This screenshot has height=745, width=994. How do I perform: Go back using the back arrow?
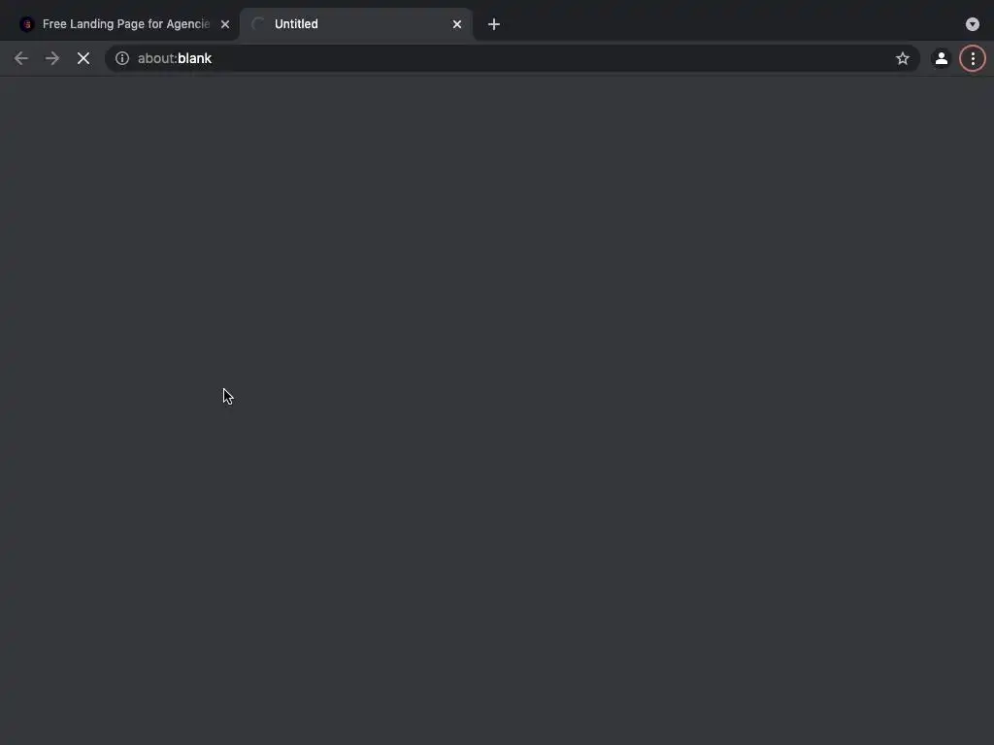tap(21, 58)
